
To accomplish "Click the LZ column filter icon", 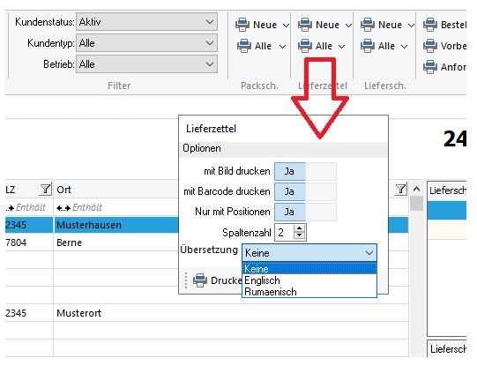I will click(45, 190).
